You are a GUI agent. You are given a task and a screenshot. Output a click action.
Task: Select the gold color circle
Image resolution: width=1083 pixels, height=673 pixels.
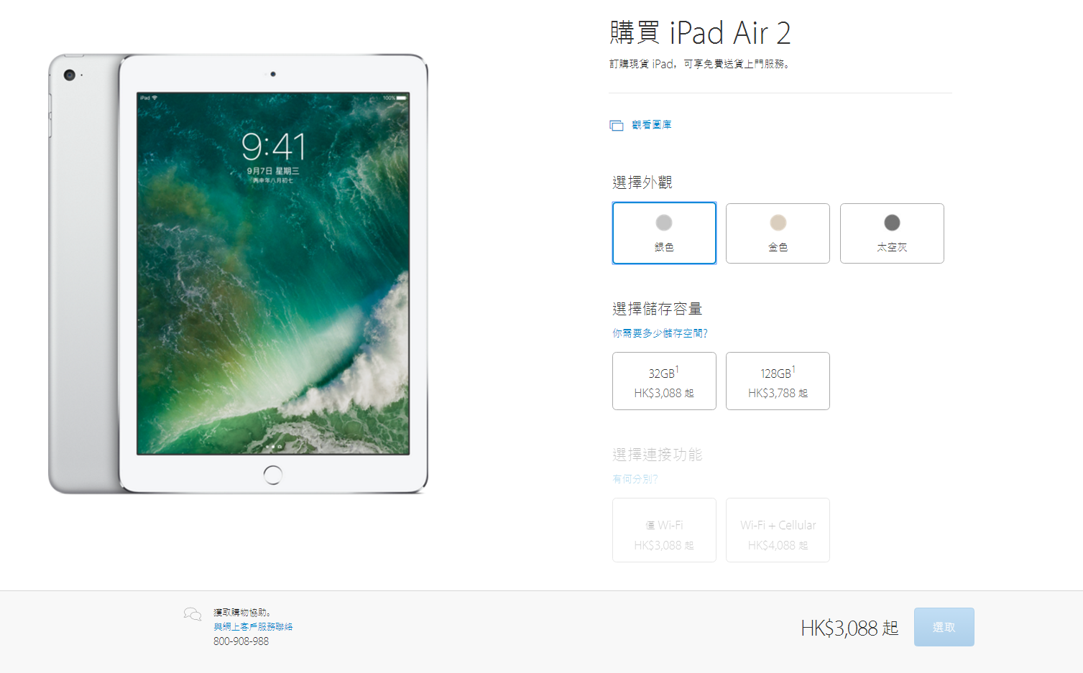(x=778, y=223)
